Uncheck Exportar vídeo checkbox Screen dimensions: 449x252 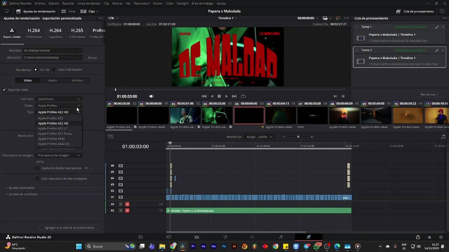point(4,90)
